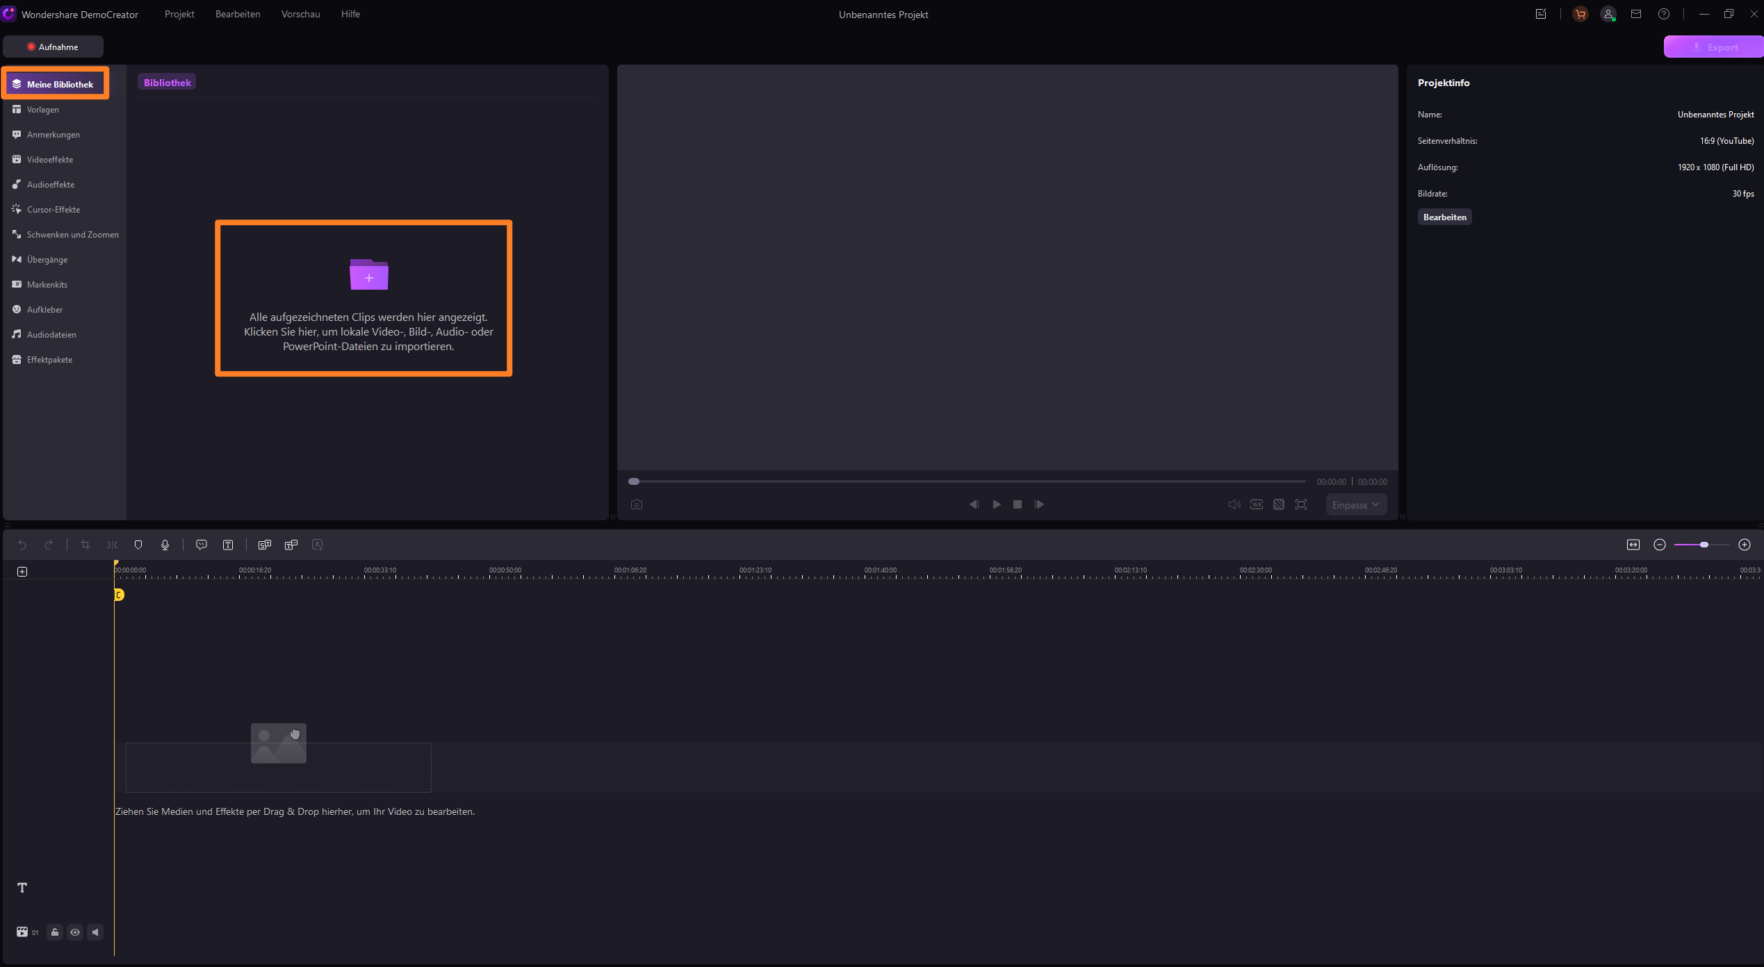Click the preview progress slider handle
Screen dimensions: 1764x967
634,481
